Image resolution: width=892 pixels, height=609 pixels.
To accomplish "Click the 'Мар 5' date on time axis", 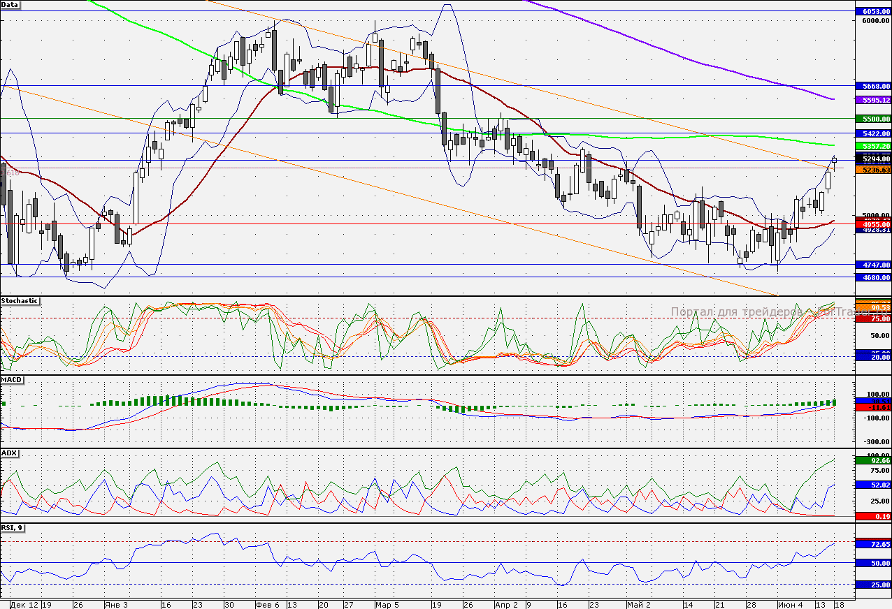I will point(387,603).
